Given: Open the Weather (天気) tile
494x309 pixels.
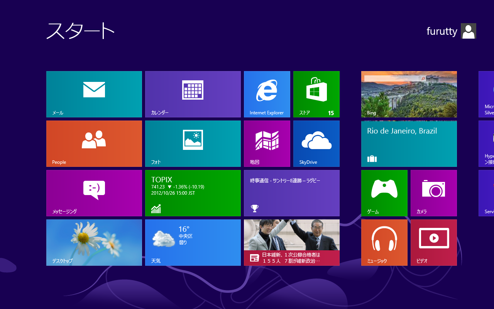Looking at the screenshot, I should click(193, 243).
